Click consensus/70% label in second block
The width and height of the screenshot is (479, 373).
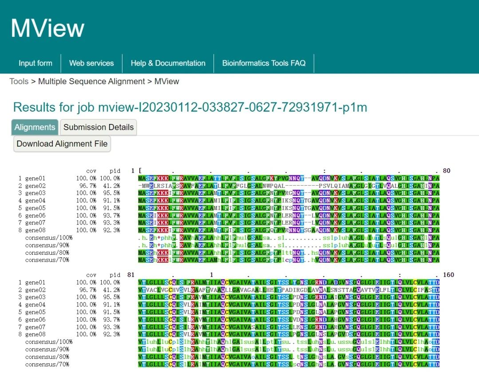(47, 364)
